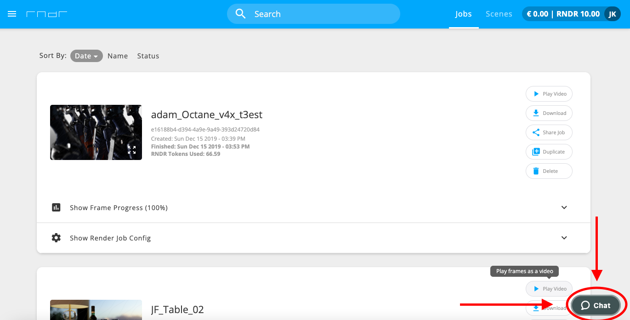Play Video for JF_Table_02
Image resolution: width=630 pixels, height=320 pixels.
549,289
